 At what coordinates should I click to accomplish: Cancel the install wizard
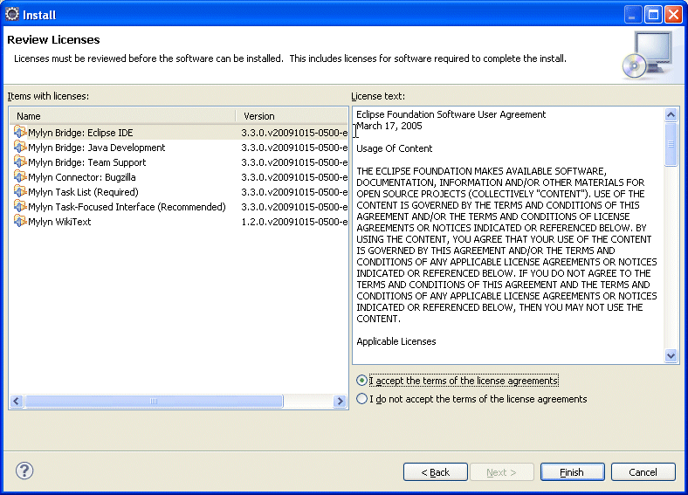[643, 472]
